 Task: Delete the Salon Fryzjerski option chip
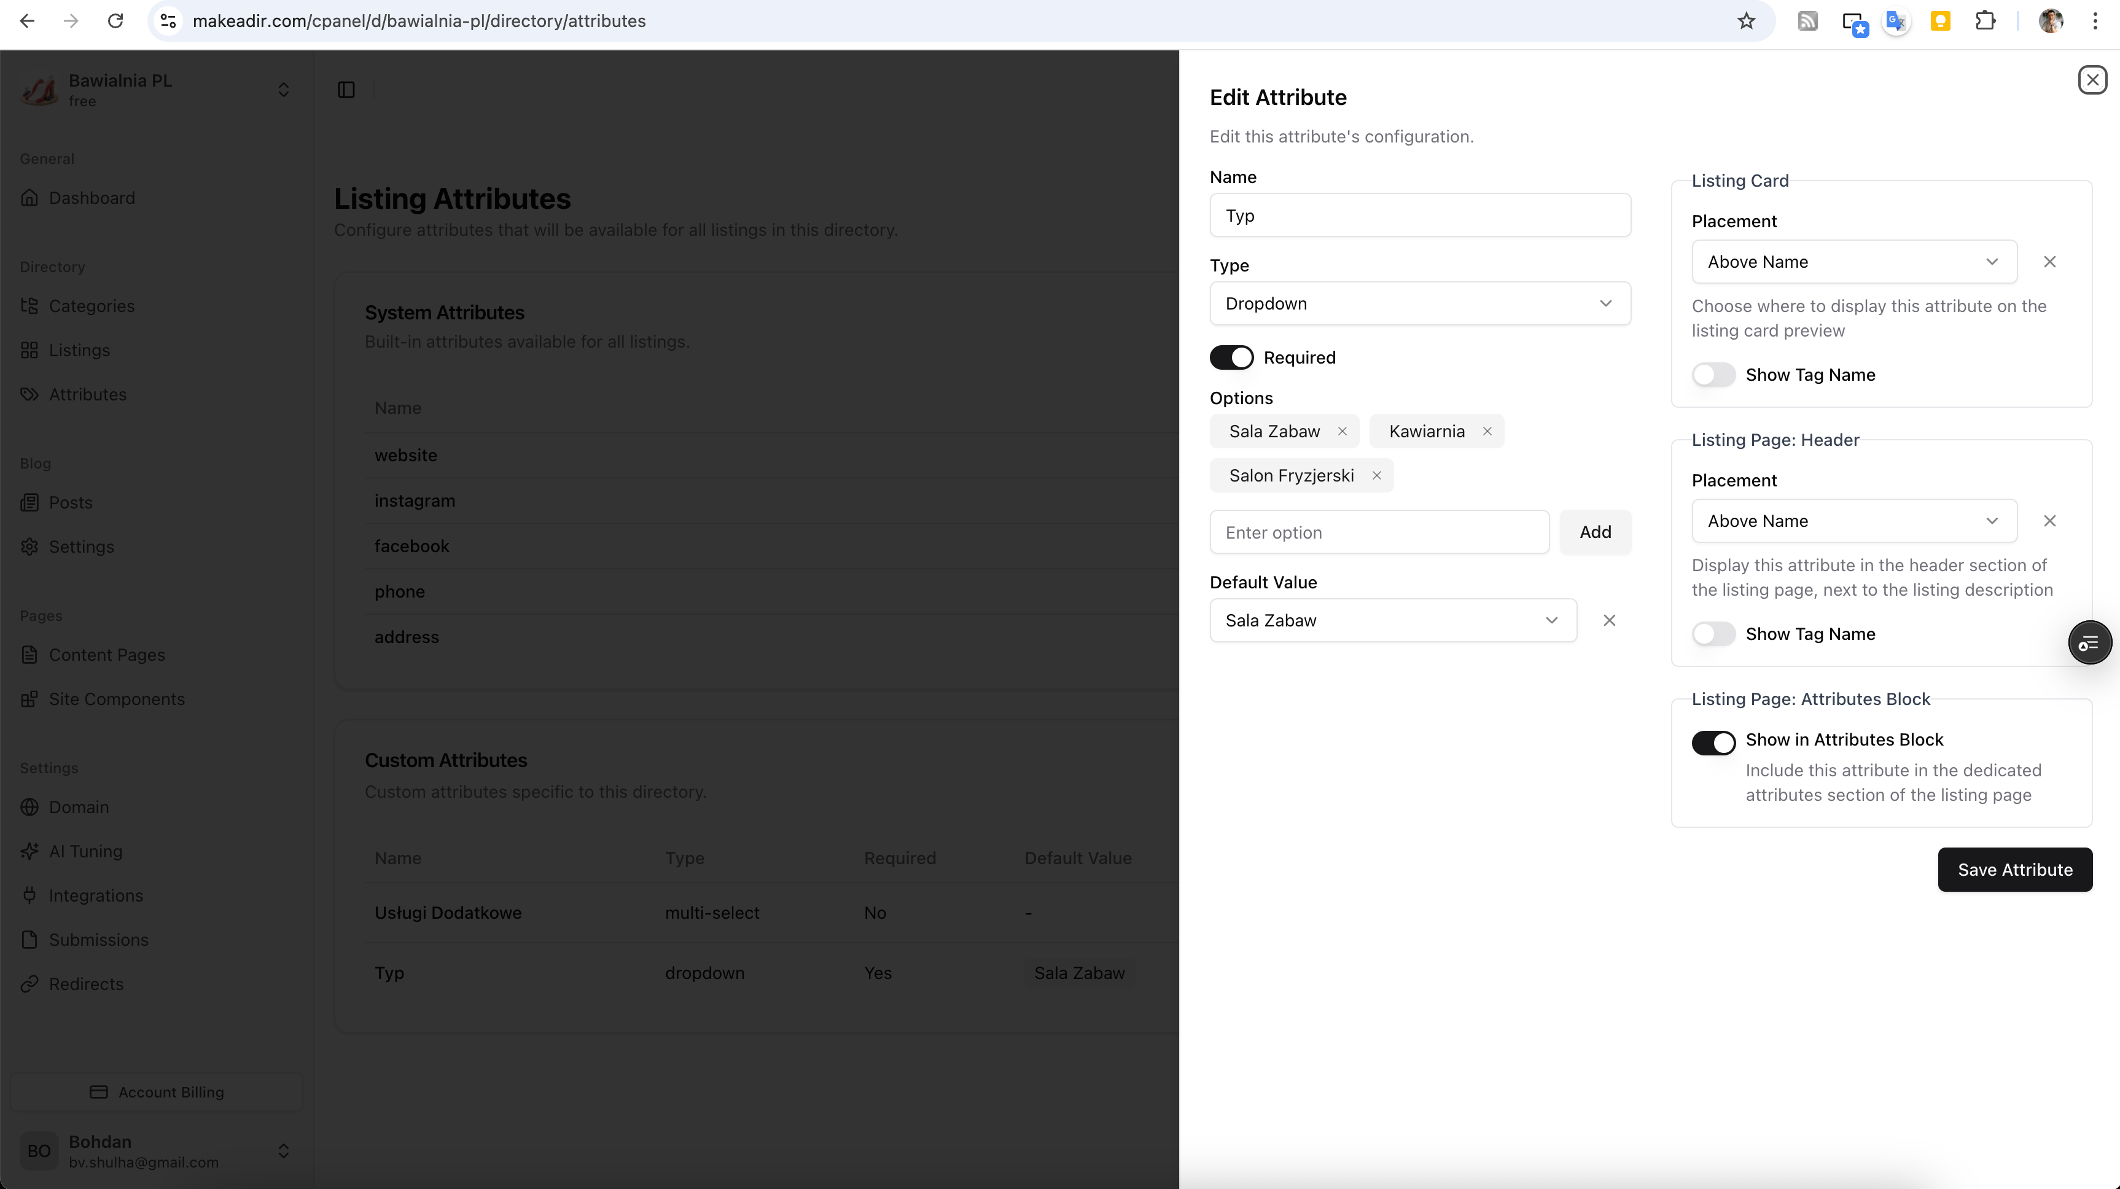click(1376, 475)
